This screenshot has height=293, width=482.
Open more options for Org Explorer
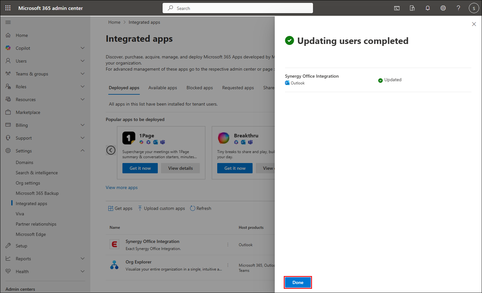228,265
